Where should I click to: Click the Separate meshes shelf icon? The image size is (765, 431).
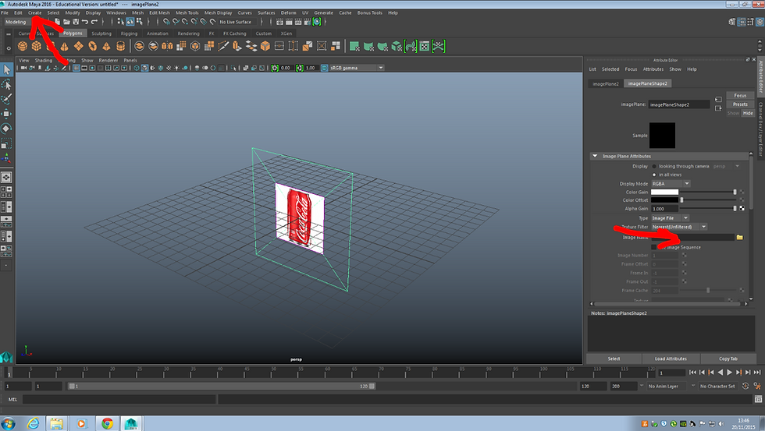click(x=153, y=46)
